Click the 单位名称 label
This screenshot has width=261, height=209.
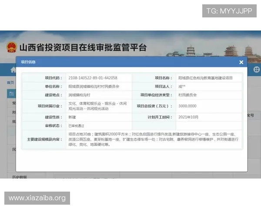pyautogui.click(x=54, y=87)
